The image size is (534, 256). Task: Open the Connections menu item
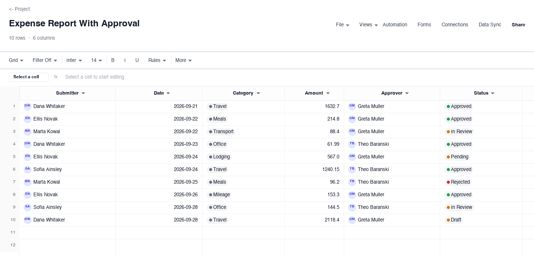[x=455, y=25]
